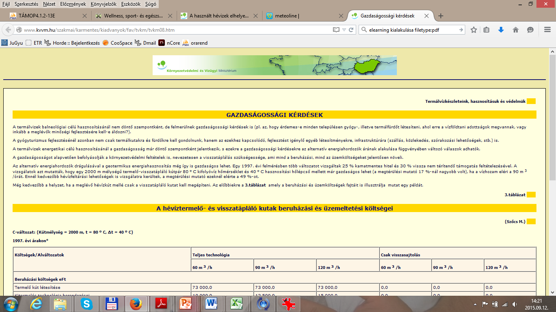
Task: Show bookmarks list icon
Action: 486,30
